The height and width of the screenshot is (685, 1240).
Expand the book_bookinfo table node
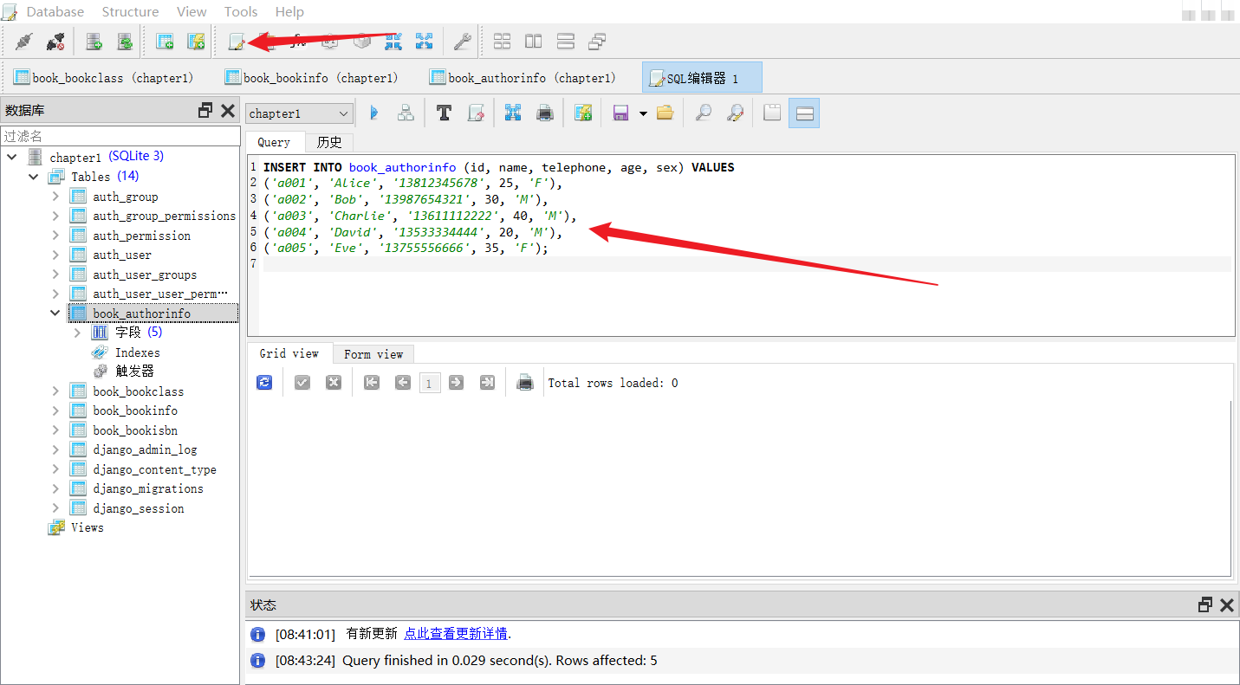(x=55, y=410)
